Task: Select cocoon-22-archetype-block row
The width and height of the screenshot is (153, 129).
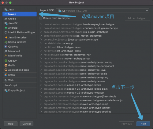Action: (x=95, y=85)
